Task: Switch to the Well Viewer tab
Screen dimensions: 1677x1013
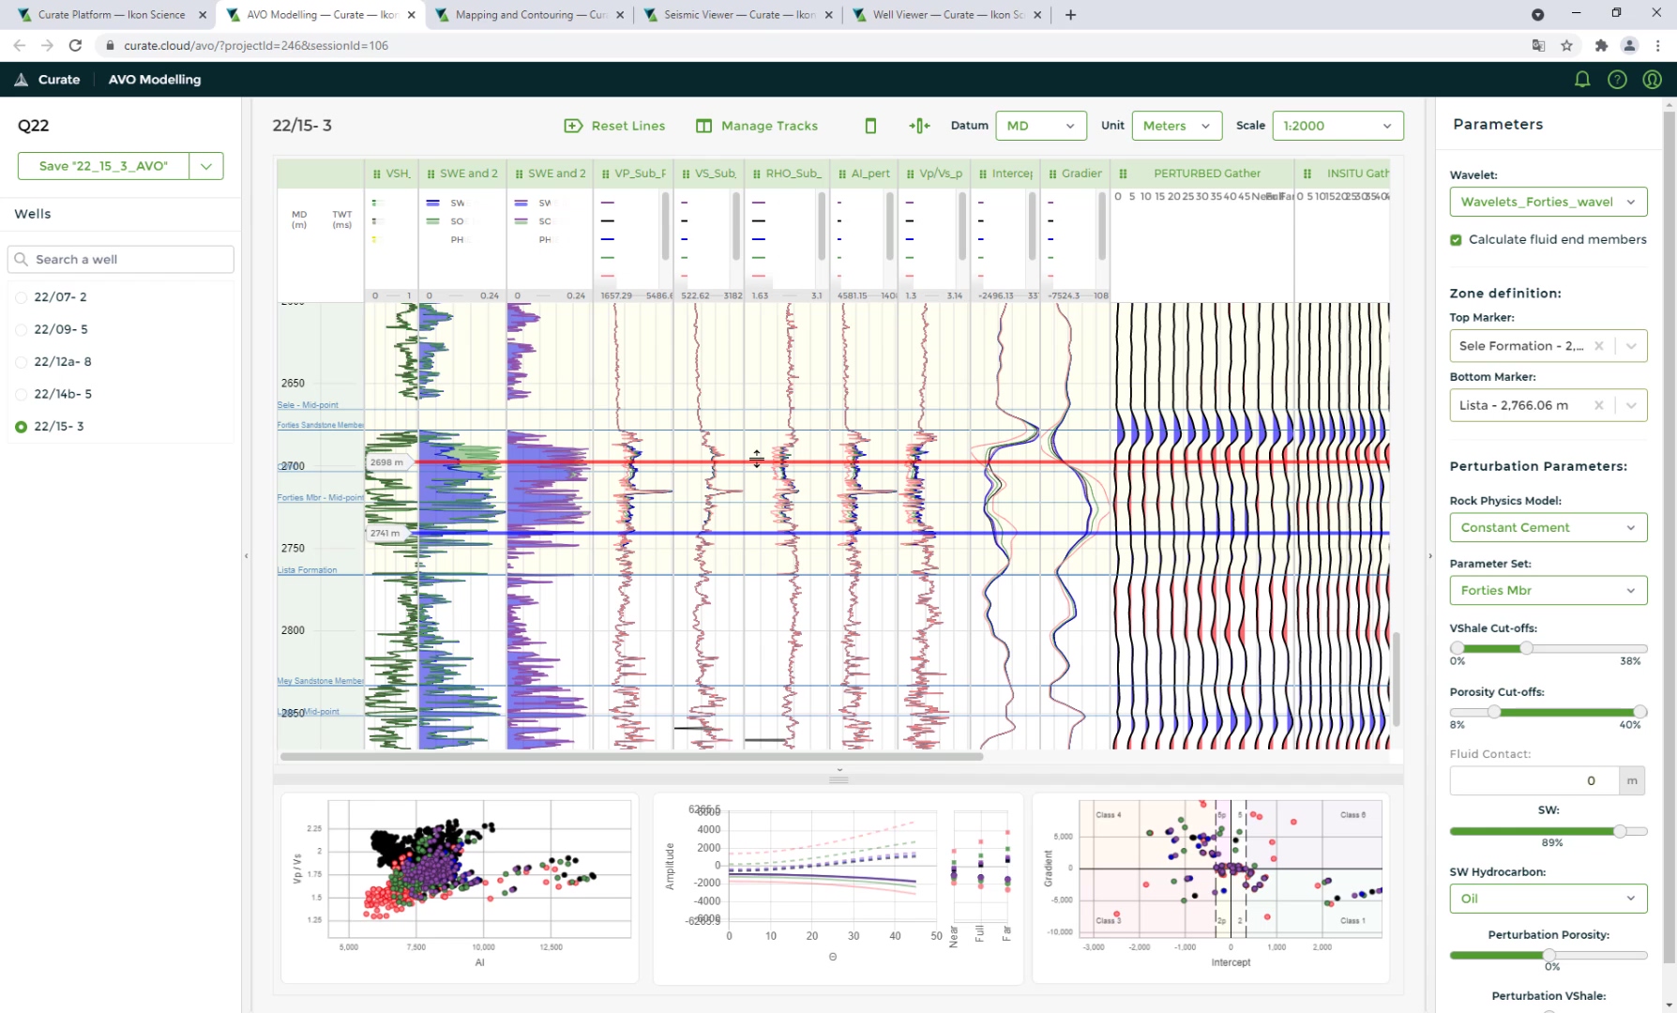Action: 947,15
